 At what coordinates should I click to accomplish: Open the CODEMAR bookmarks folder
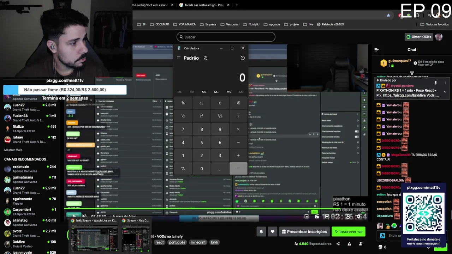tap(159, 24)
